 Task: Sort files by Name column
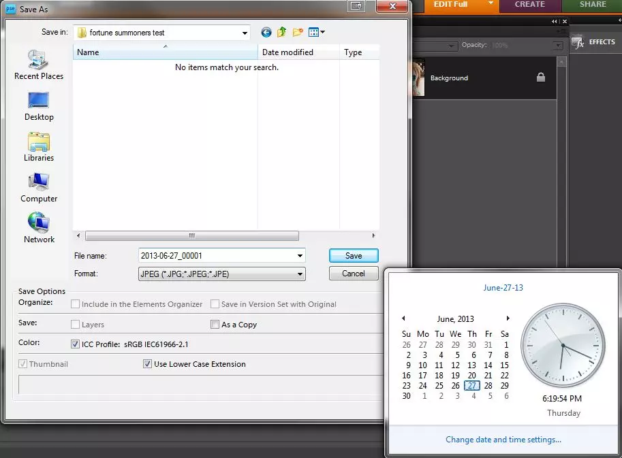[165, 52]
